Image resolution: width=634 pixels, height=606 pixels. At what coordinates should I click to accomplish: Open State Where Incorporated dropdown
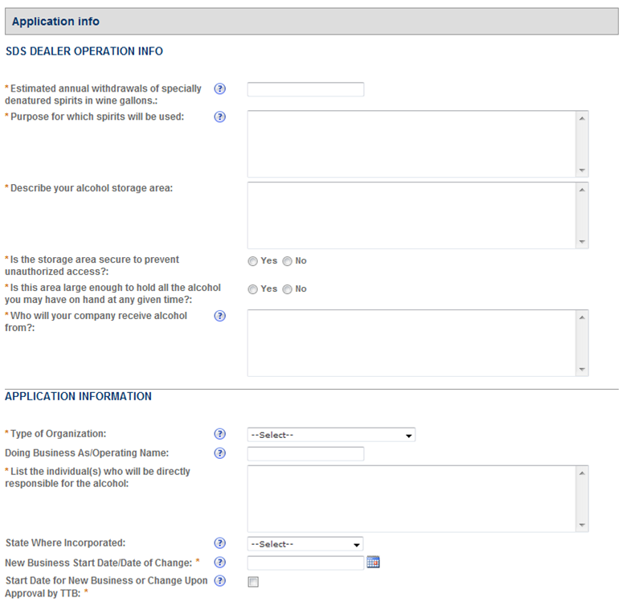(305, 544)
